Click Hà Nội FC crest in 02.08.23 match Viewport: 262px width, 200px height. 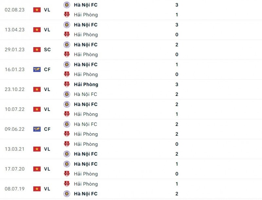coord(67,5)
